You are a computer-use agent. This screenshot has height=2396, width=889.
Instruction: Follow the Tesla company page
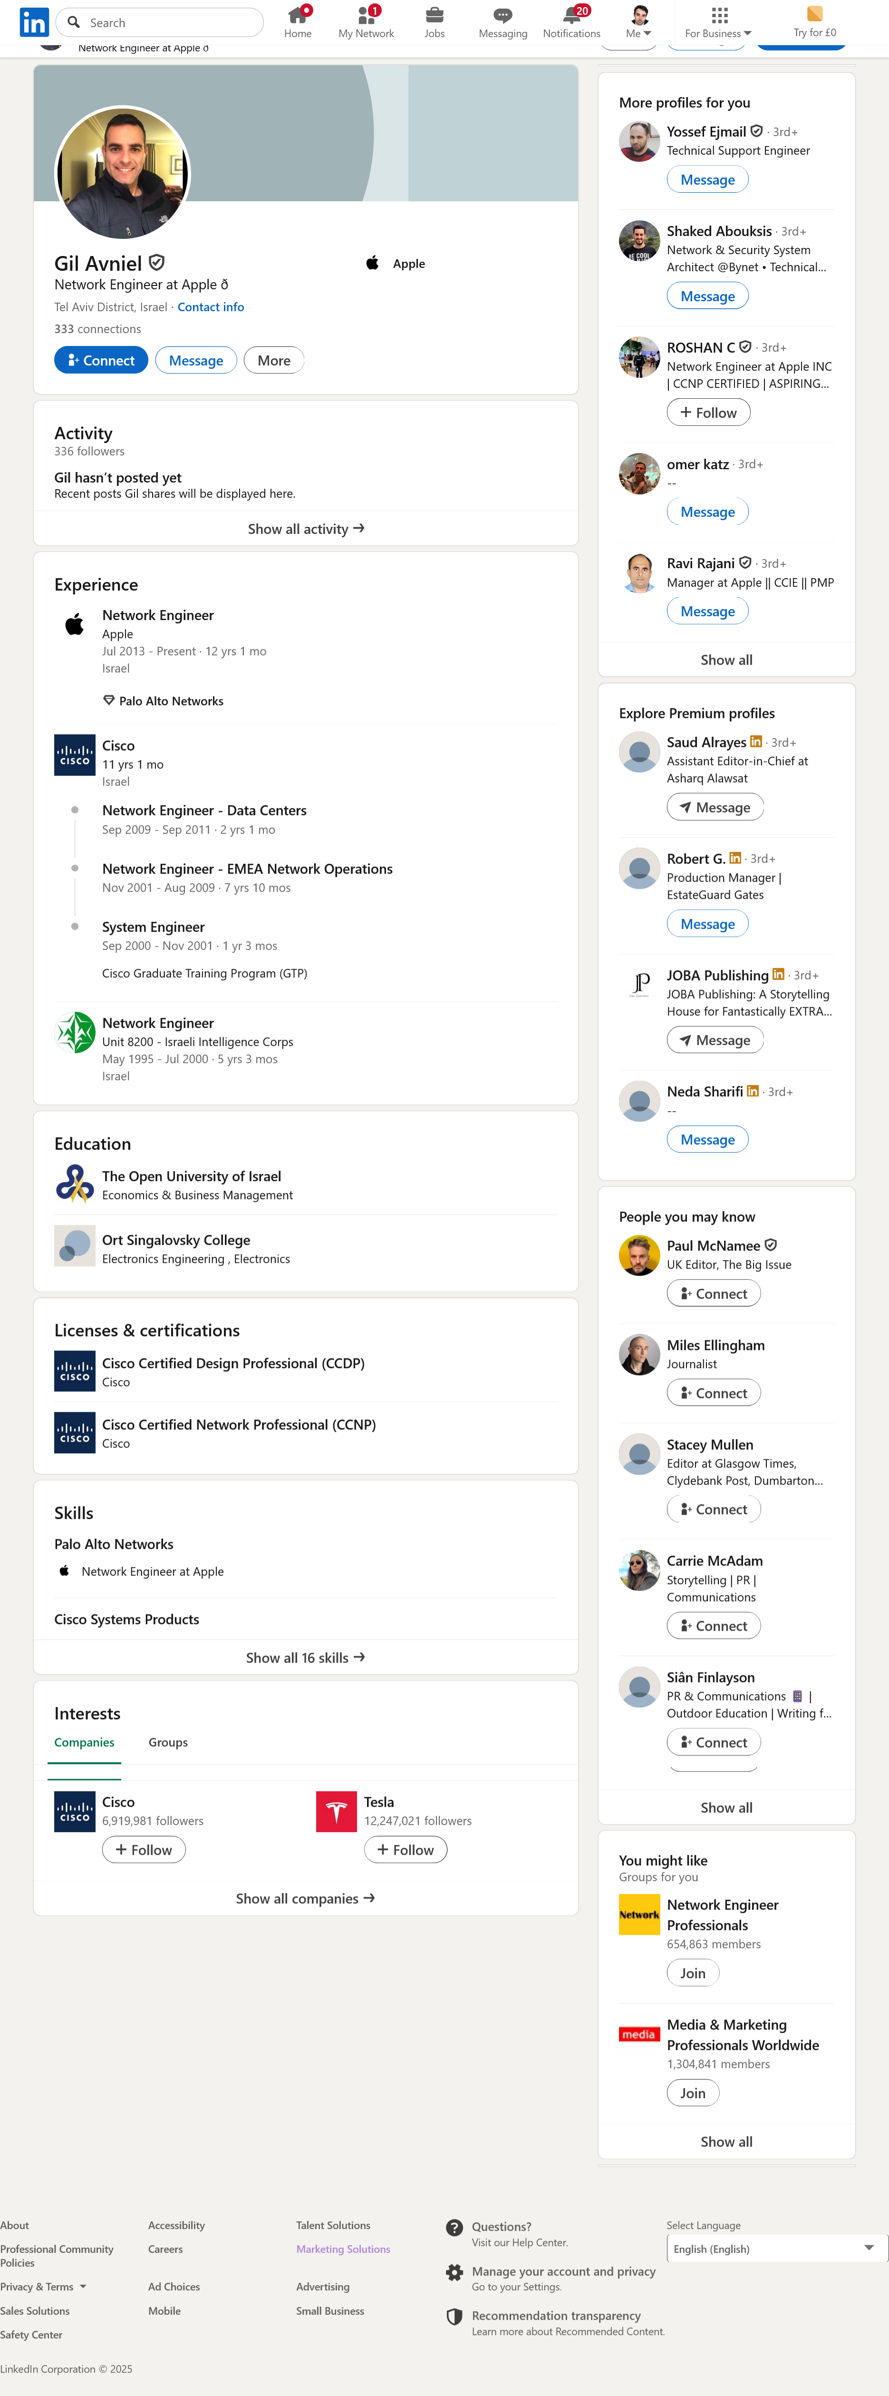[x=405, y=1850]
